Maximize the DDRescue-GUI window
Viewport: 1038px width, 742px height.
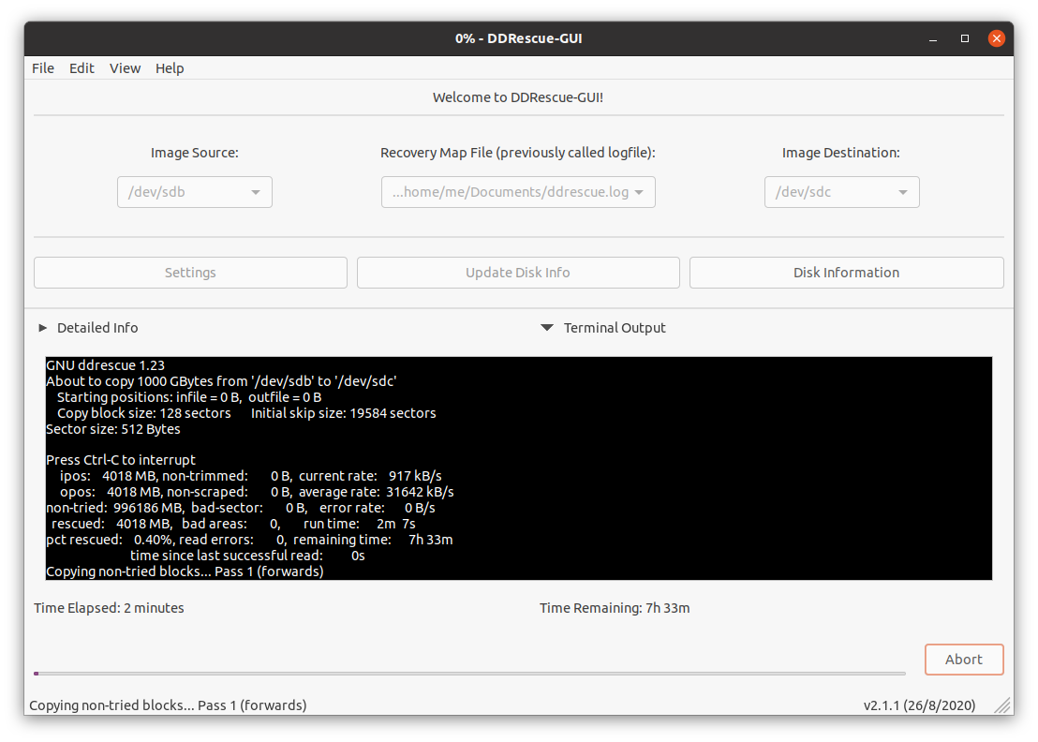(965, 38)
